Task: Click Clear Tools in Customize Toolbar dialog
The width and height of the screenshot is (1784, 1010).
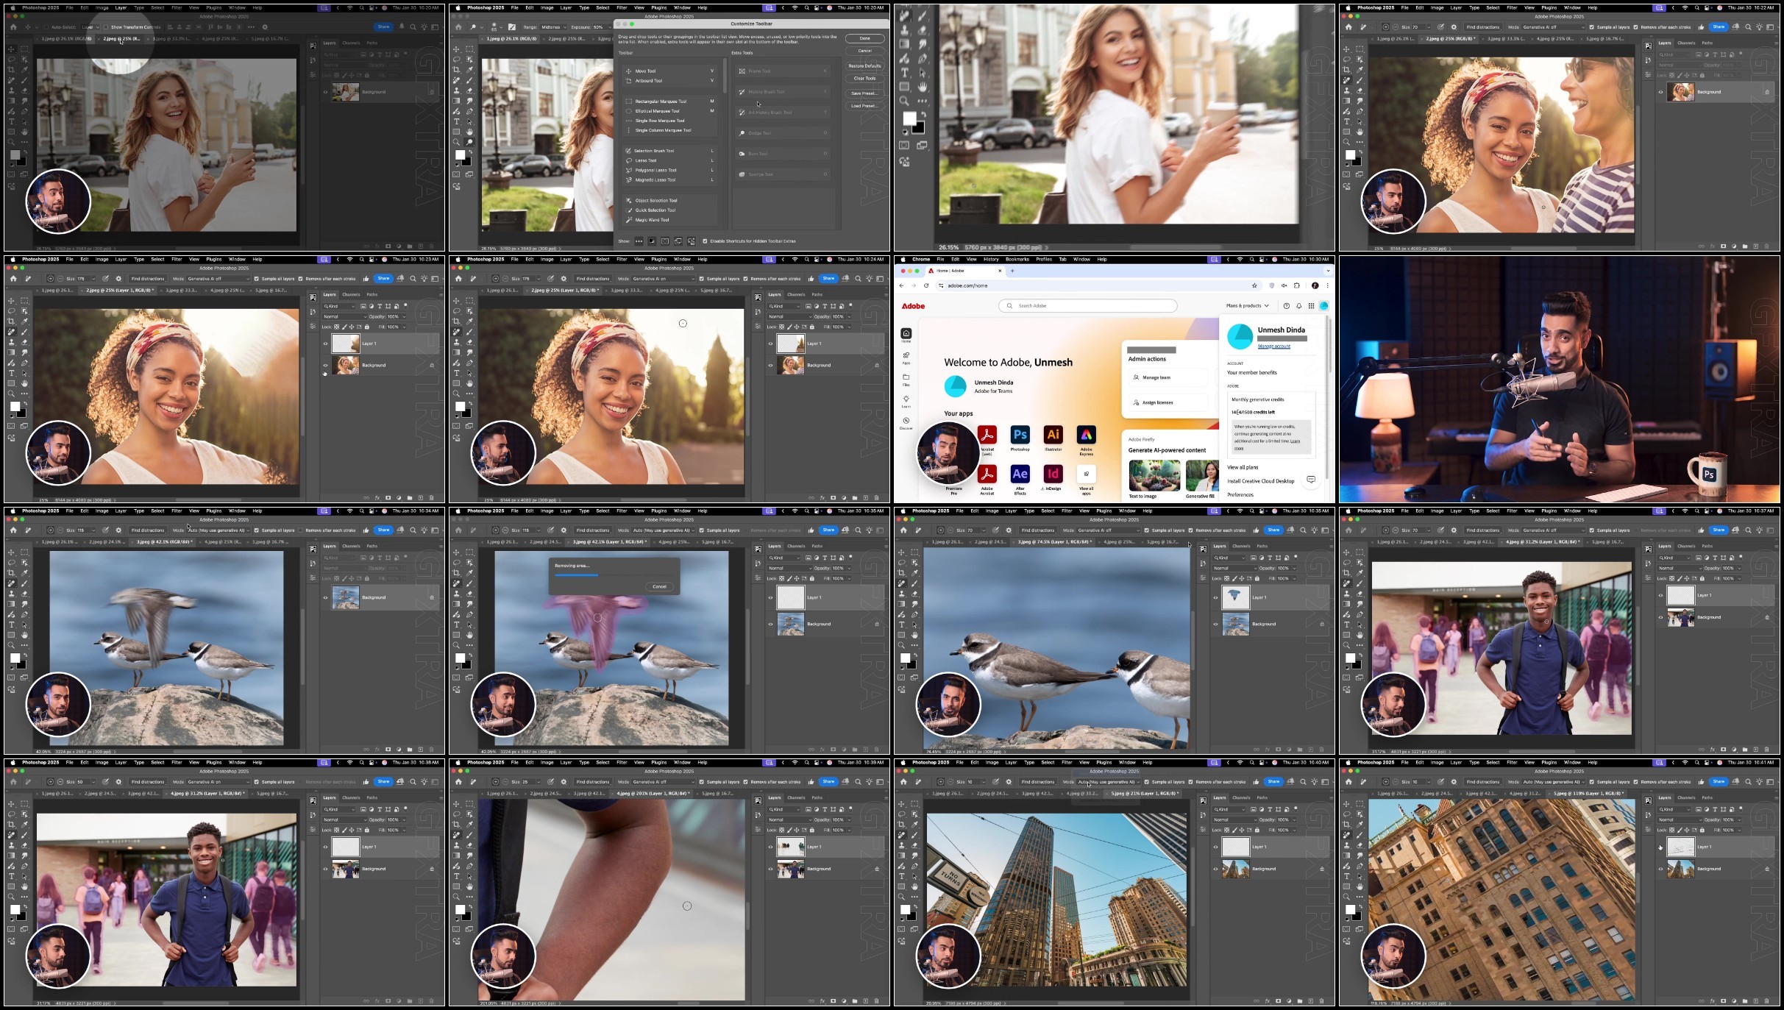Action: coord(865,79)
